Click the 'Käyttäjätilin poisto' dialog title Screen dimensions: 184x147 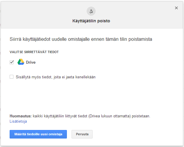(x=91, y=21)
